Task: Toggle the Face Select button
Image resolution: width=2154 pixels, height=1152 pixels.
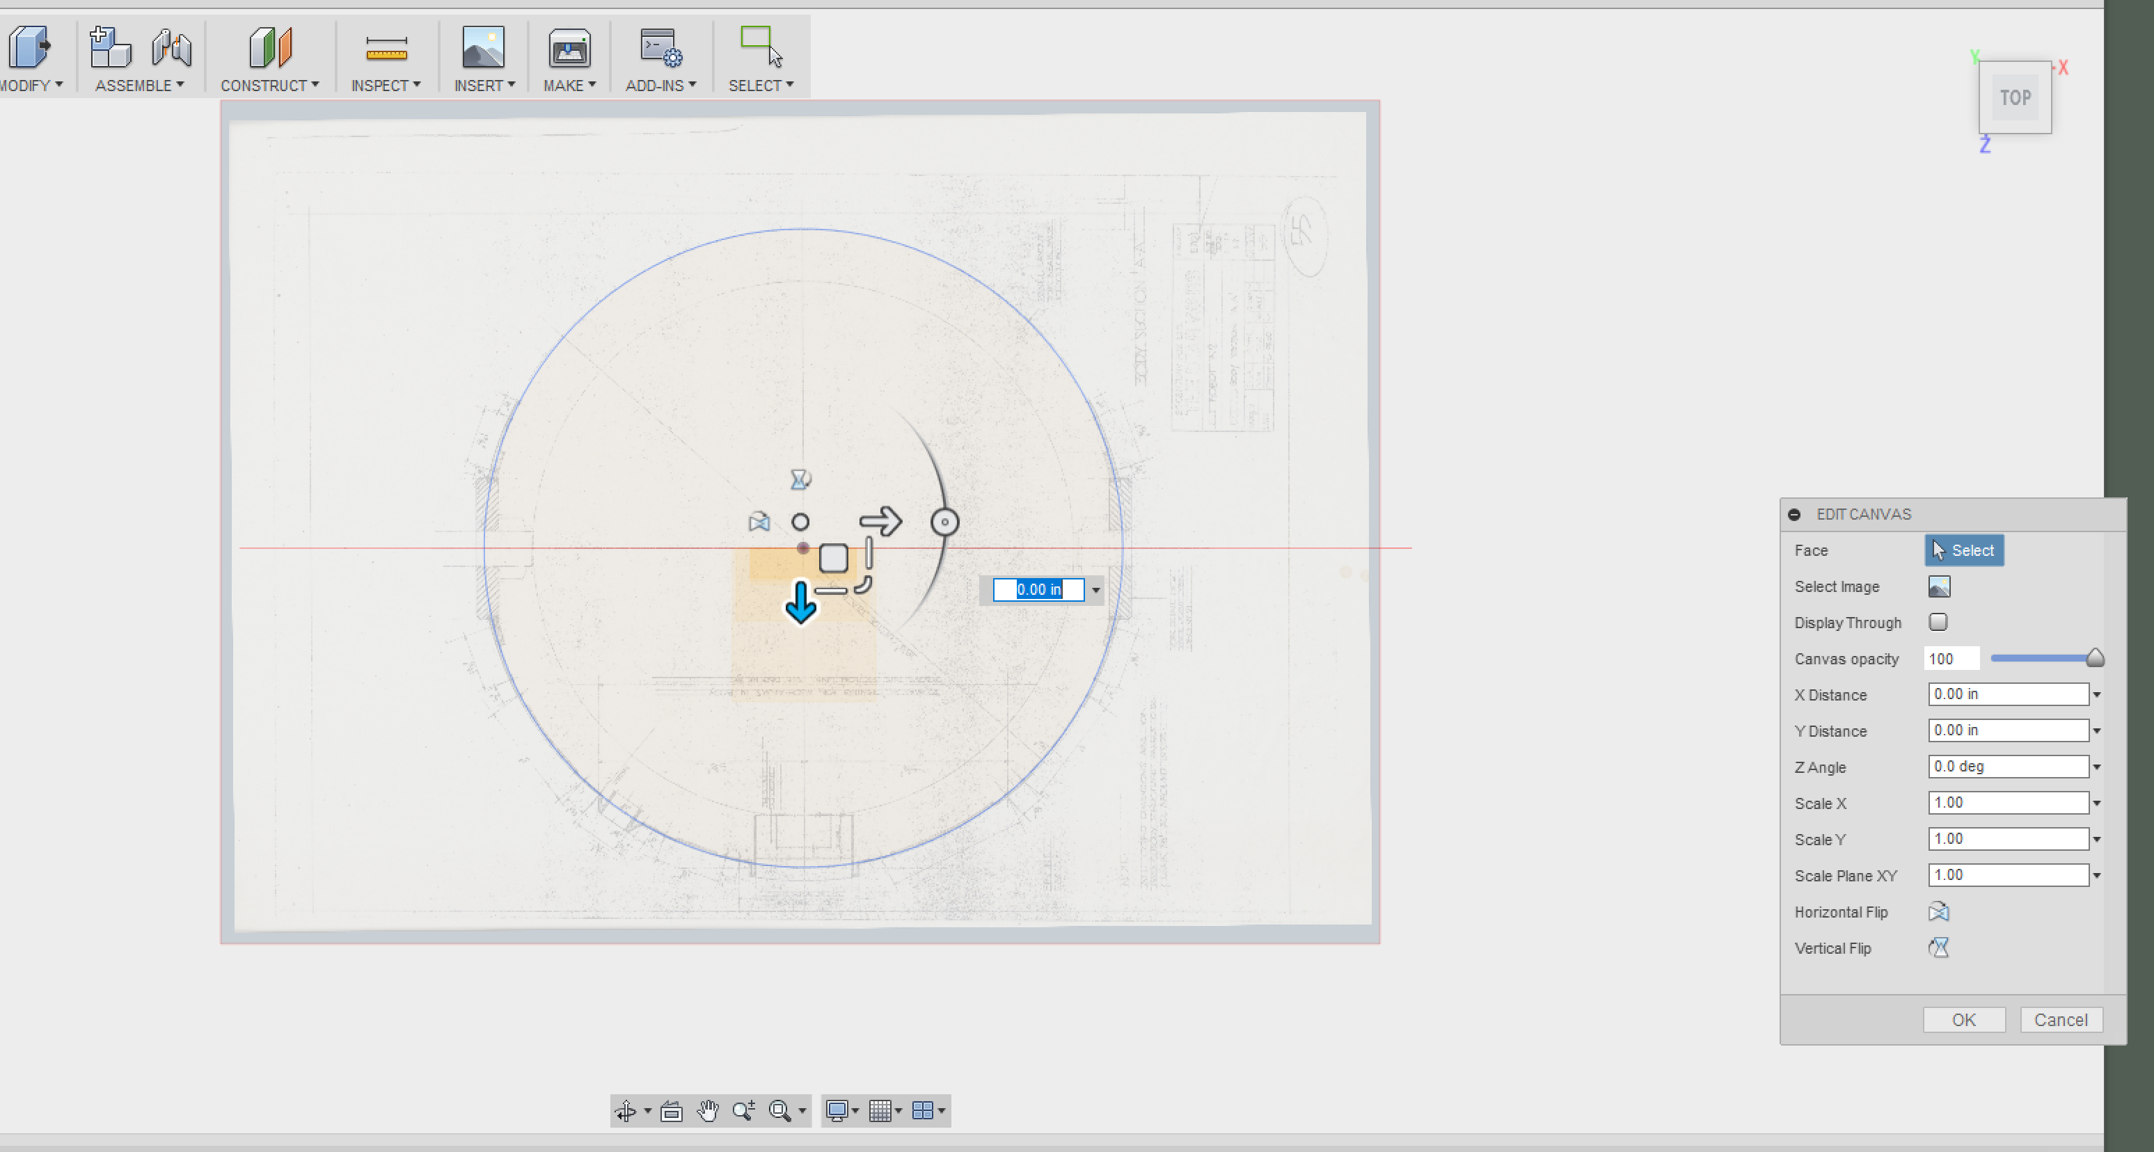Action: point(1963,550)
